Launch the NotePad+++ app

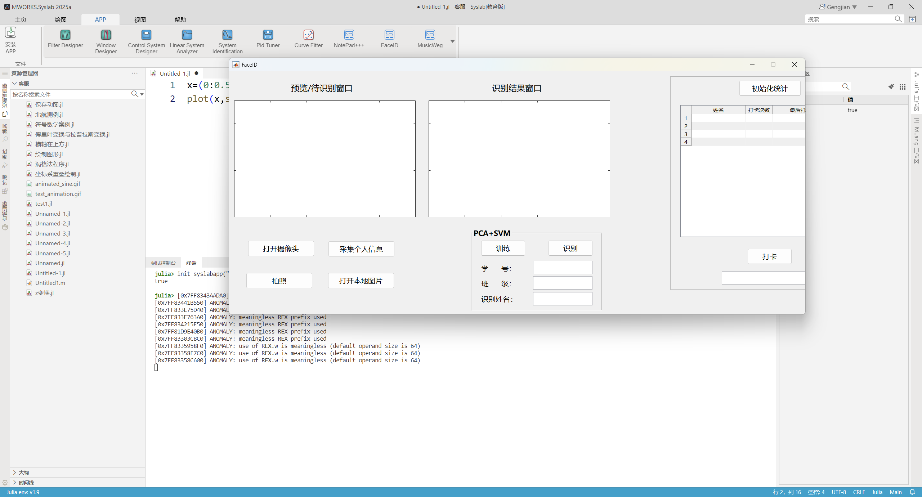pos(349,39)
